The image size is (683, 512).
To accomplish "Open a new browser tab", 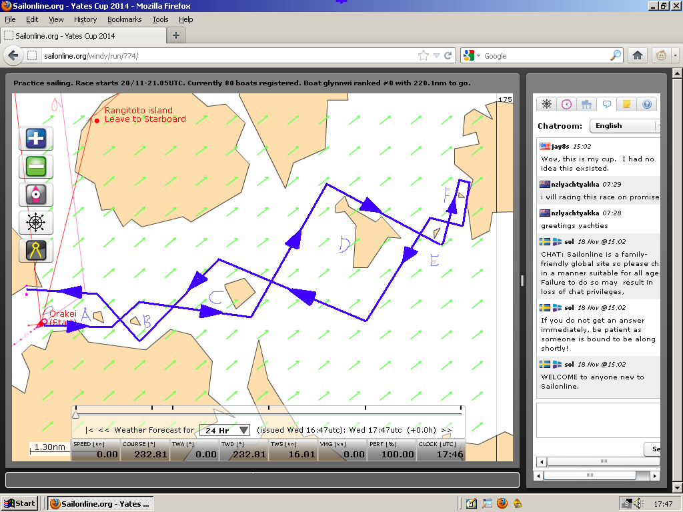I will click(x=176, y=35).
